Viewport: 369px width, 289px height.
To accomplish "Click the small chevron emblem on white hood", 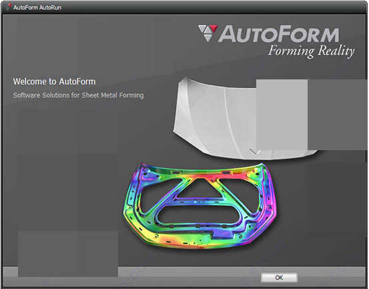I will (x=255, y=152).
